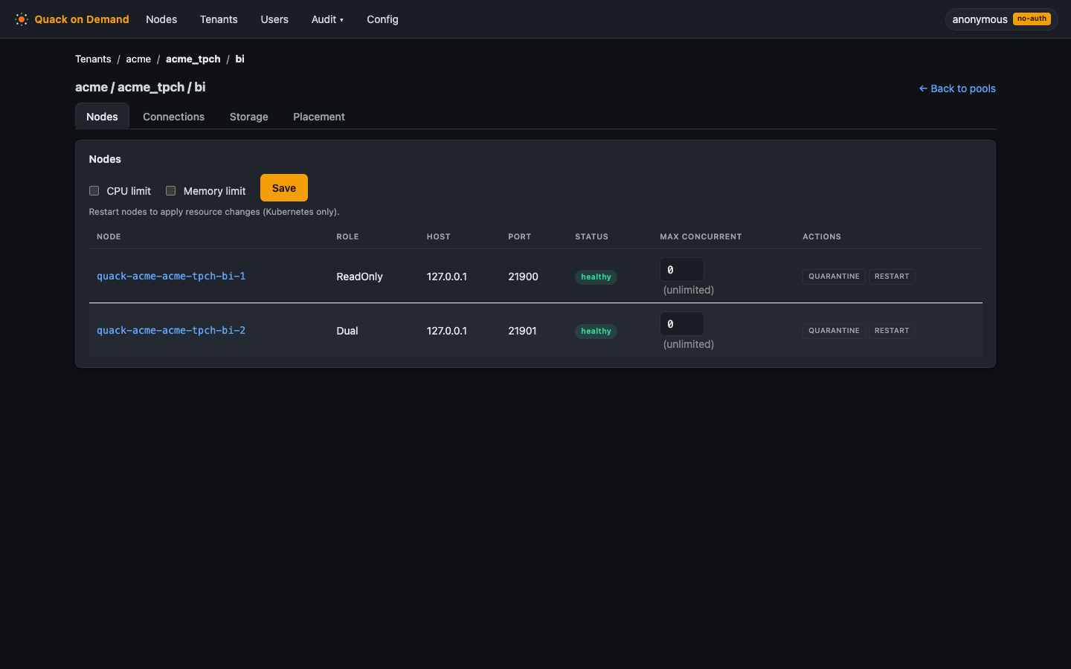This screenshot has width=1071, height=669.
Task: Open the Config page
Action: [x=382, y=19]
